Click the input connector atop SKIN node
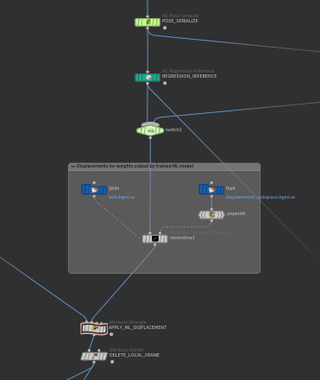 94,183
